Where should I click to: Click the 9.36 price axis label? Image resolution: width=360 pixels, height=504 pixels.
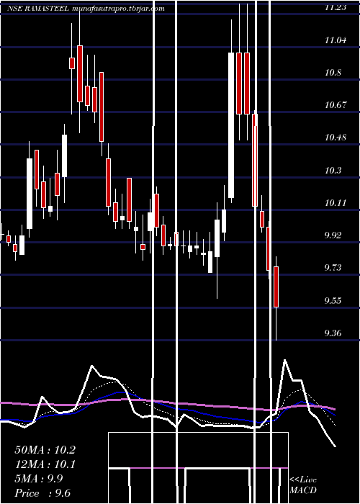tap(333, 333)
